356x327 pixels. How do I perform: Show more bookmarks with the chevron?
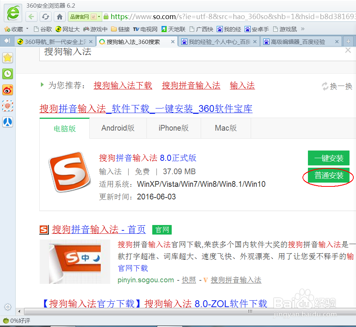point(303,29)
